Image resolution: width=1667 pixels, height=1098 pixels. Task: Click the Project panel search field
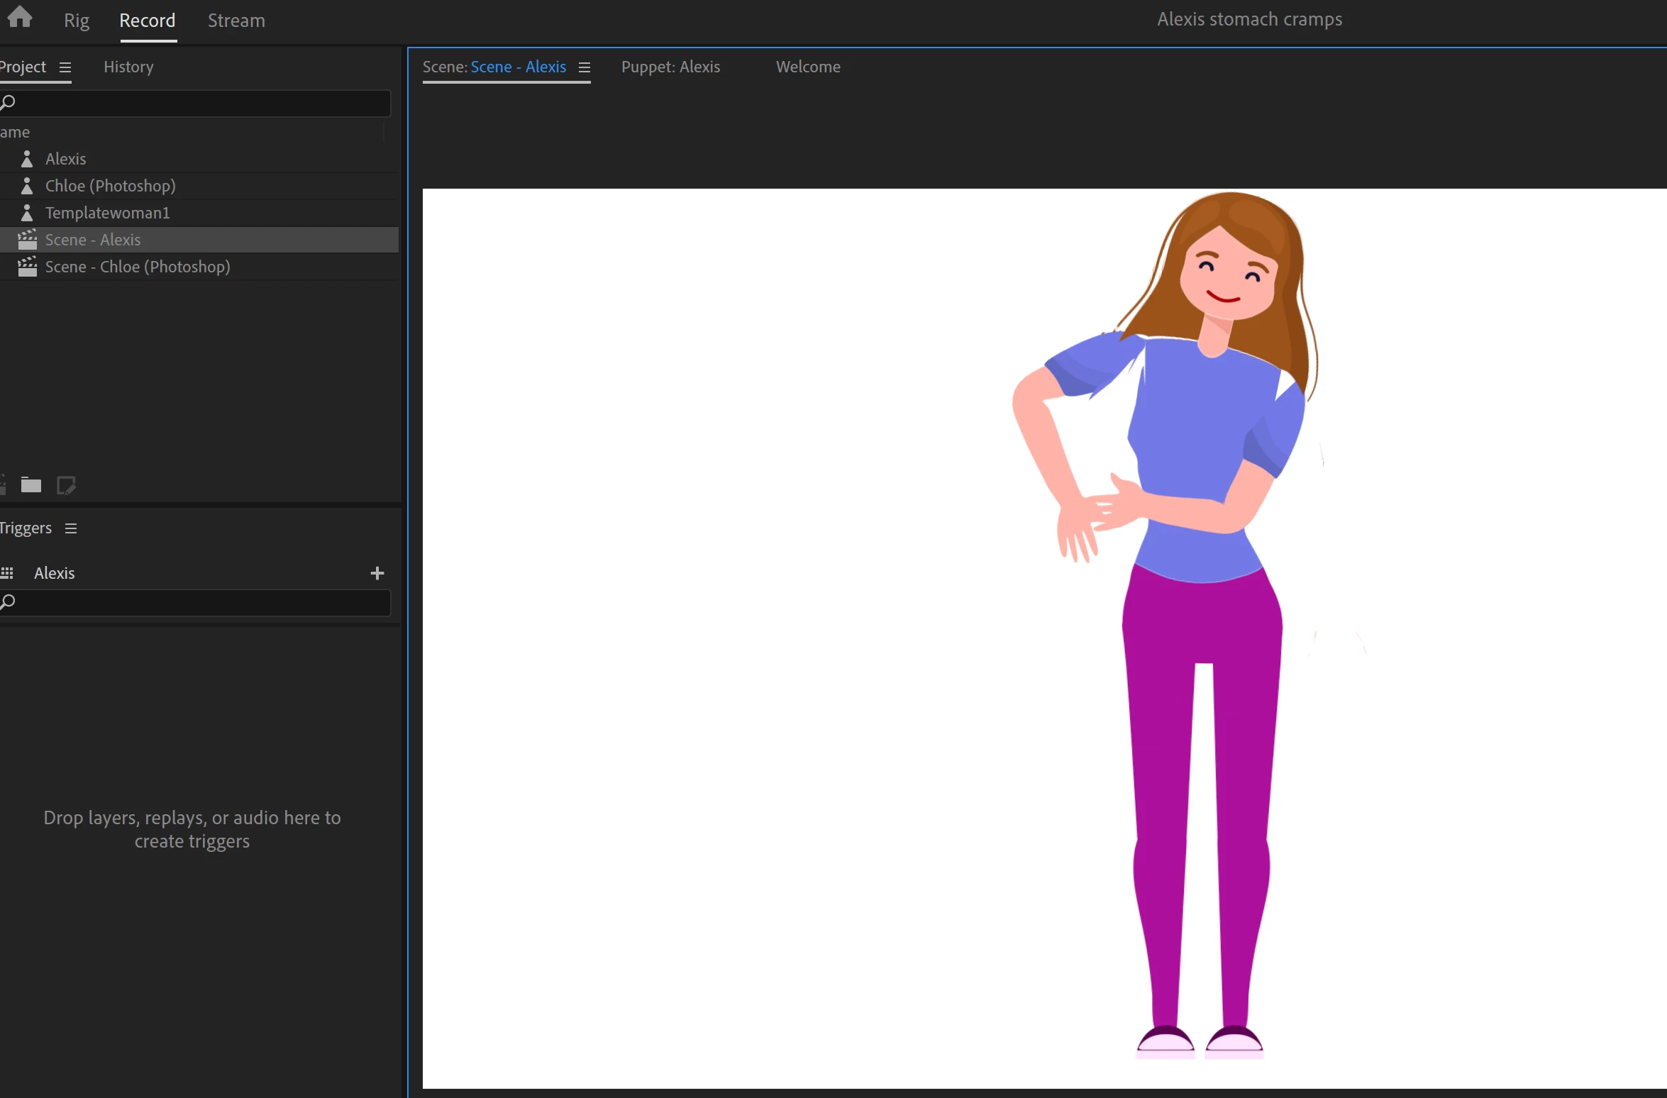click(195, 103)
